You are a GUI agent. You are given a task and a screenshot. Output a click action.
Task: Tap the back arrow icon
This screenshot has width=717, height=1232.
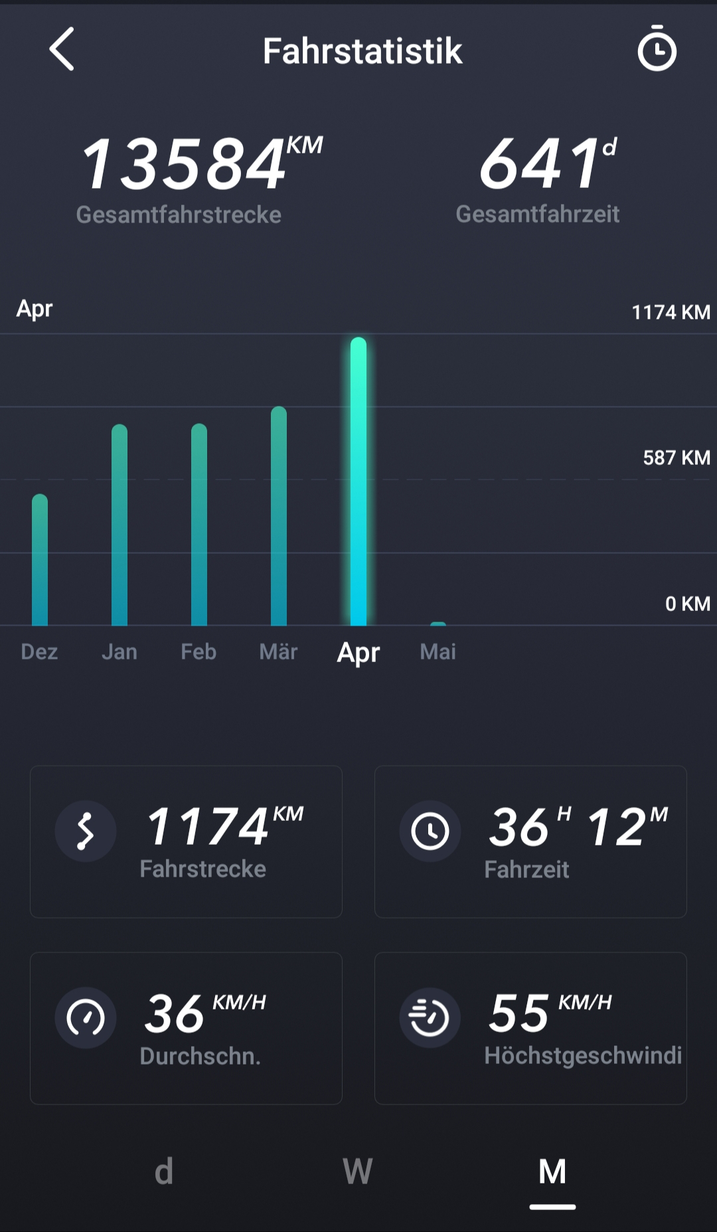[x=62, y=50]
